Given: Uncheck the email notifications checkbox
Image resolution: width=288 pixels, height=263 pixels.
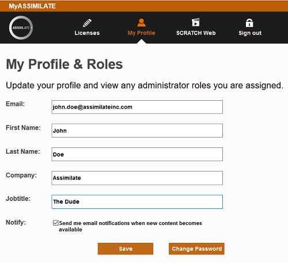Looking at the screenshot, I should tap(56, 223).
